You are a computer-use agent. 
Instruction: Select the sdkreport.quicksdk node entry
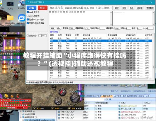click(131, 112)
